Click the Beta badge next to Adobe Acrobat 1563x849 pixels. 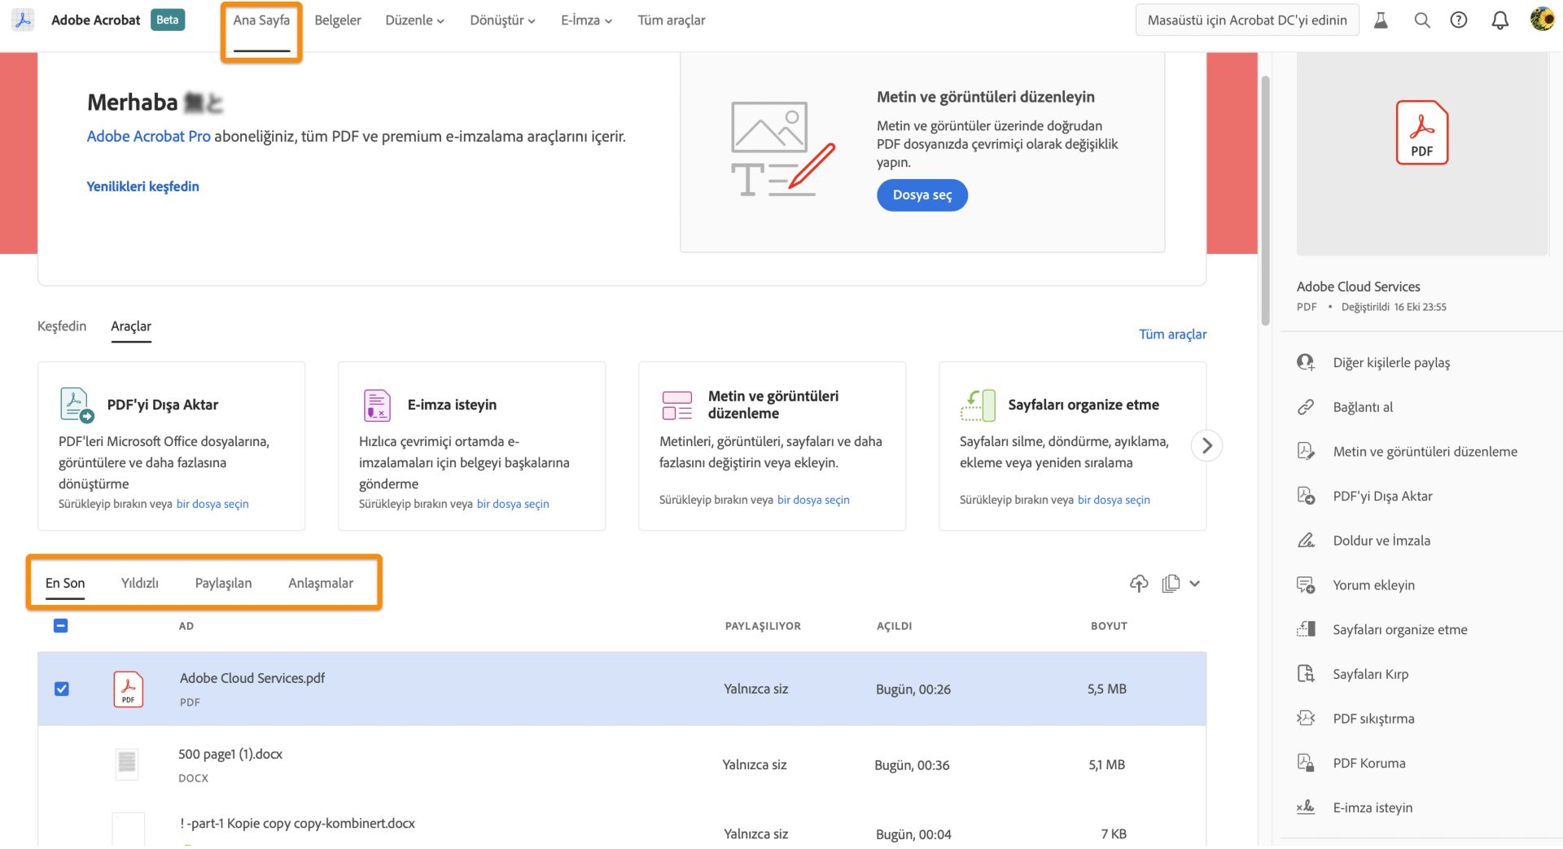(x=168, y=20)
